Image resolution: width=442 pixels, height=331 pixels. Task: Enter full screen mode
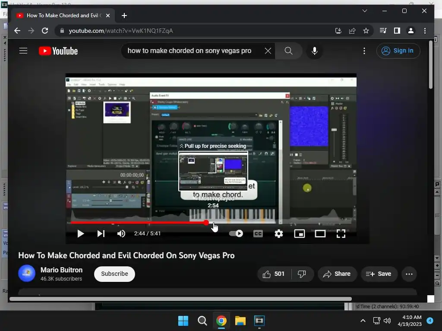(x=341, y=234)
